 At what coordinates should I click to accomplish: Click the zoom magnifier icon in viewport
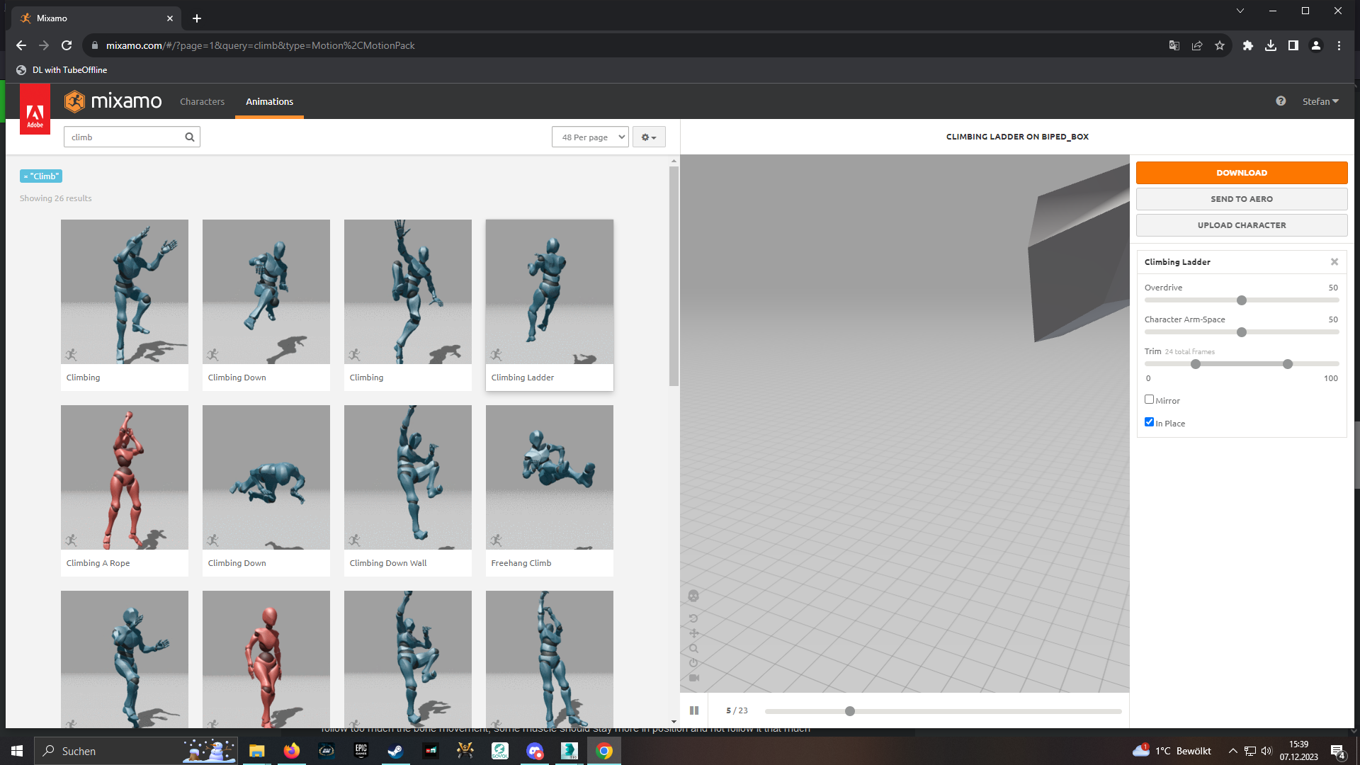pyautogui.click(x=693, y=648)
